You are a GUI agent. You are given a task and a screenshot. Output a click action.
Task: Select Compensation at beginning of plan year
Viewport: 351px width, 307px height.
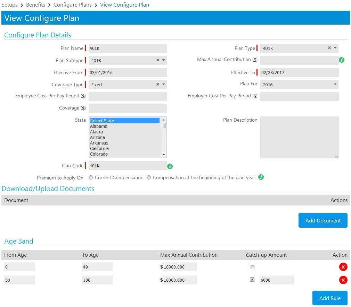(x=149, y=178)
